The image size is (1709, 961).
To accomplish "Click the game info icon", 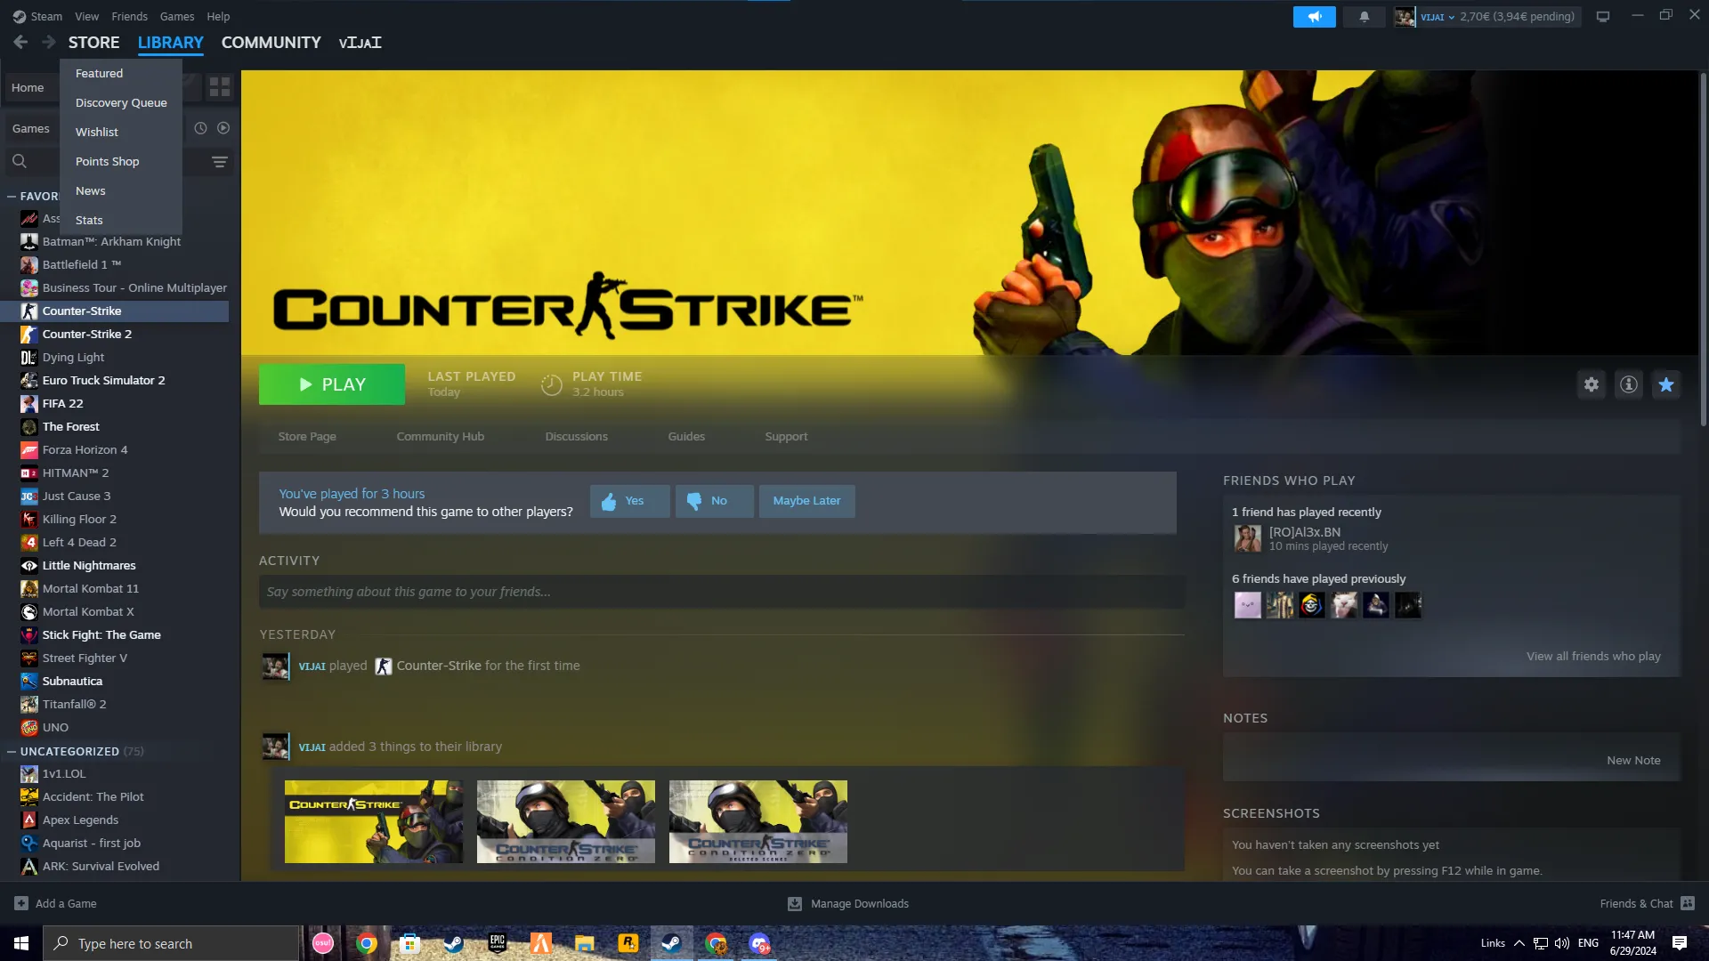I will [1628, 384].
